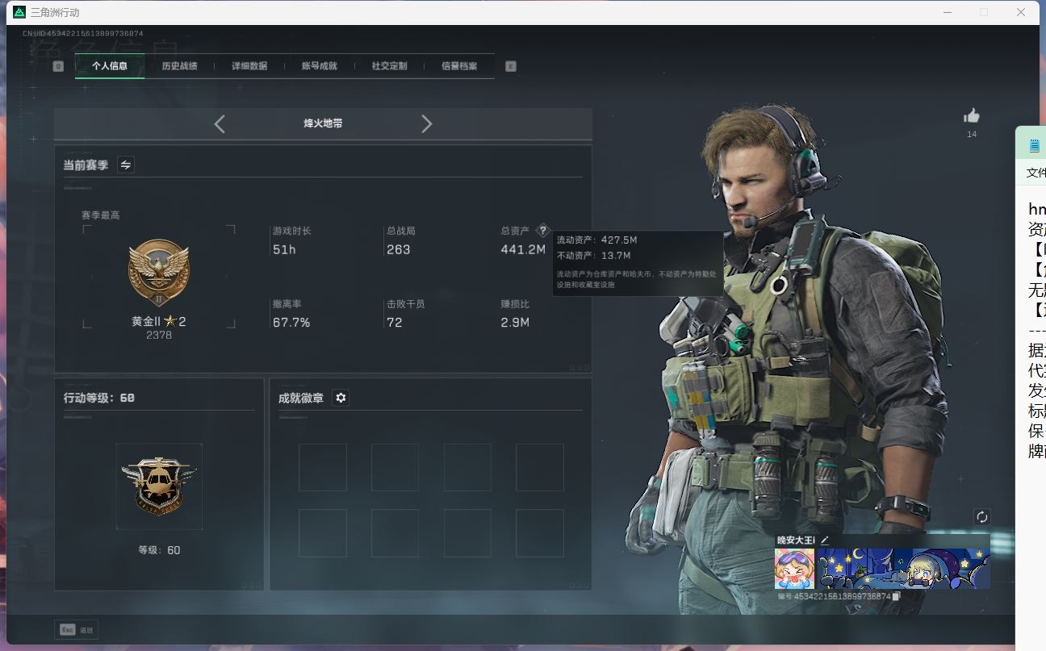The width and height of the screenshot is (1046, 651).
Task: Switch to the 历史战绩 tab
Action: [x=179, y=66]
